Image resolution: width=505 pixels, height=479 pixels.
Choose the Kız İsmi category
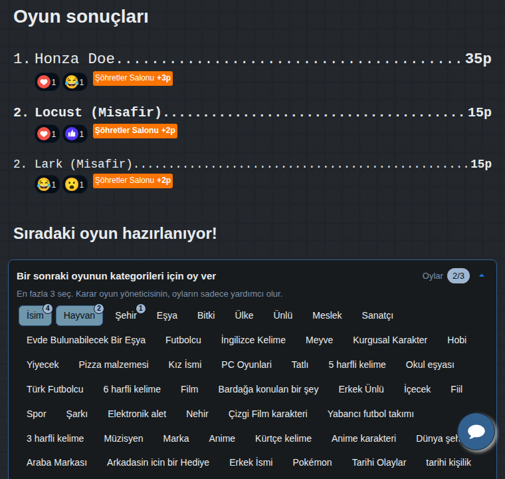click(x=185, y=365)
